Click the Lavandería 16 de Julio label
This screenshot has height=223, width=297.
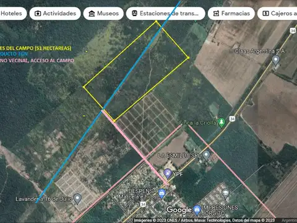[x=44, y=199]
